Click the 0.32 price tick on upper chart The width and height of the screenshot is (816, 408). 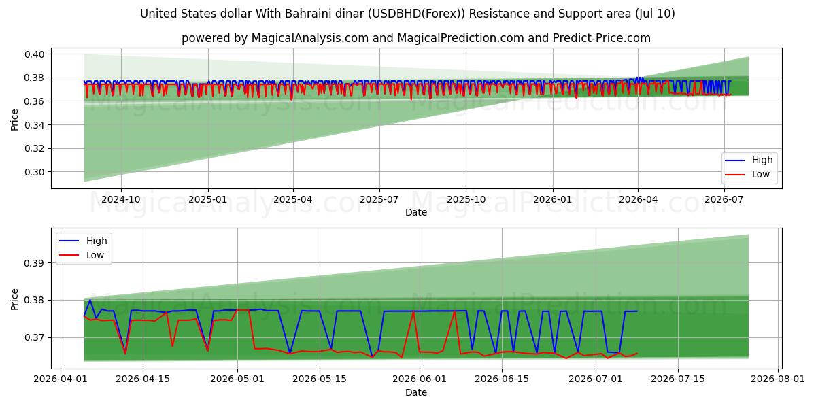36,148
